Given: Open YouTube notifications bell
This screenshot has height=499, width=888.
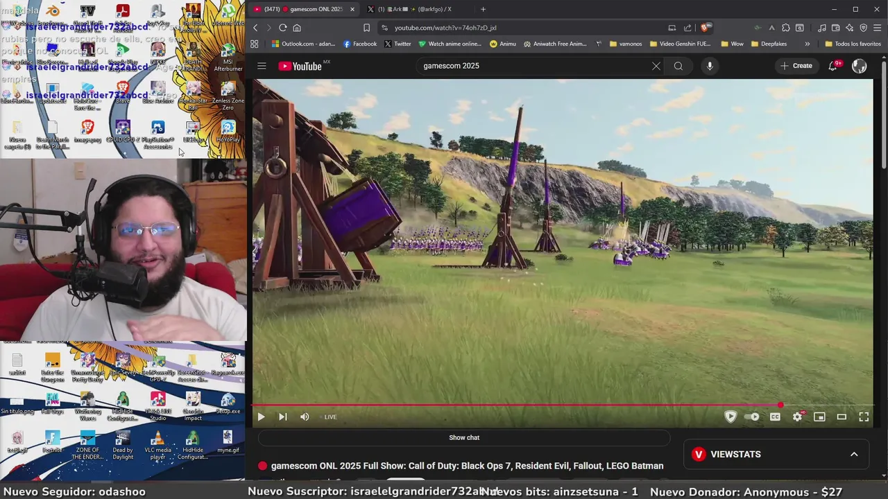Looking at the screenshot, I should coord(833,66).
